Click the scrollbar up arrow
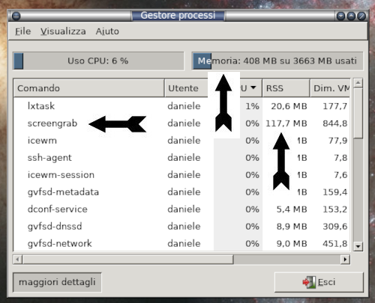Screen dimensions: 375x303 (x=358, y=82)
